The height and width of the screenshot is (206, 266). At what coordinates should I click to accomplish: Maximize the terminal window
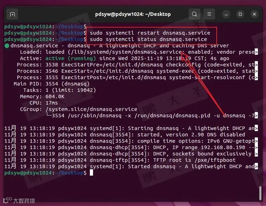point(240,14)
